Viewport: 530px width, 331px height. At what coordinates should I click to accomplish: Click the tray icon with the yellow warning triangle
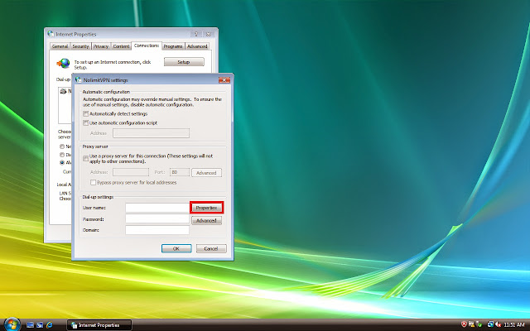(471, 324)
